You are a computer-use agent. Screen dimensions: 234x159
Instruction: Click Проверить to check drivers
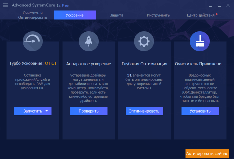(89, 111)
